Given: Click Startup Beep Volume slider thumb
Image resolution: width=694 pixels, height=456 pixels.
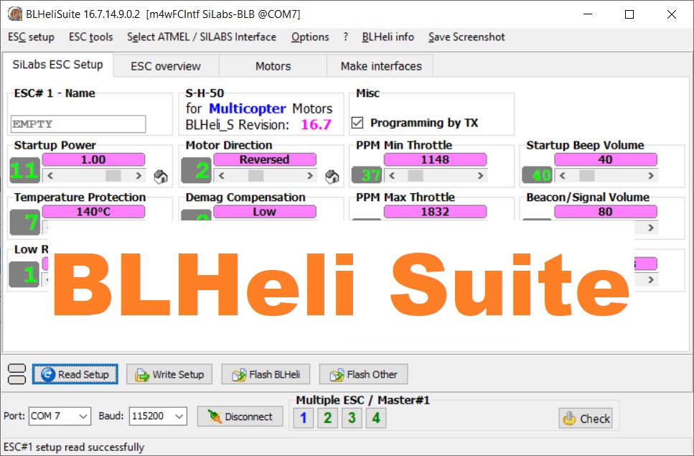Looking at the screenshot, I should (x=587, y=176).
